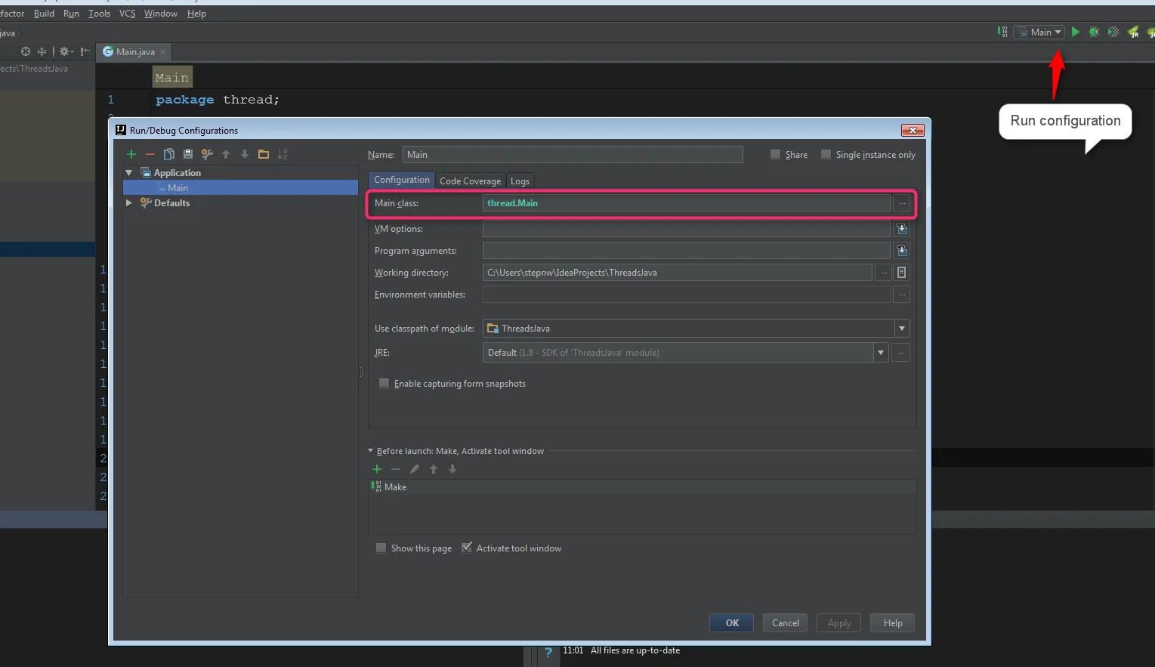Click the Help button in the dialog
1155x667 pixels.
point(893,623)
